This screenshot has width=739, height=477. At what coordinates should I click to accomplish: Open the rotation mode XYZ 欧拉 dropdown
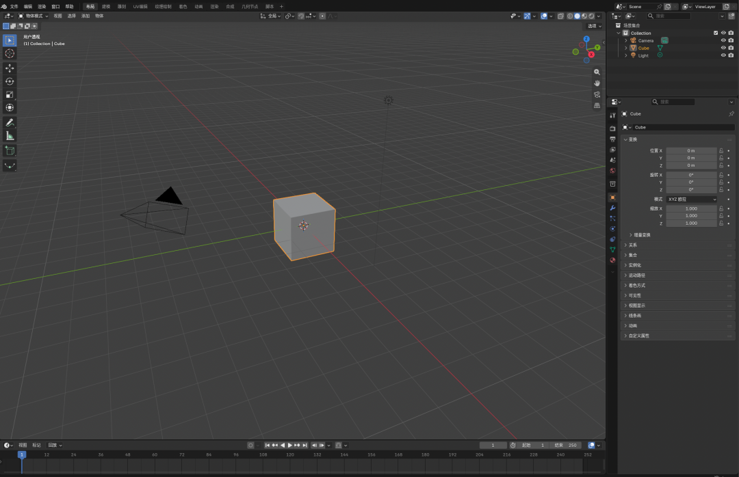[691, 199]
